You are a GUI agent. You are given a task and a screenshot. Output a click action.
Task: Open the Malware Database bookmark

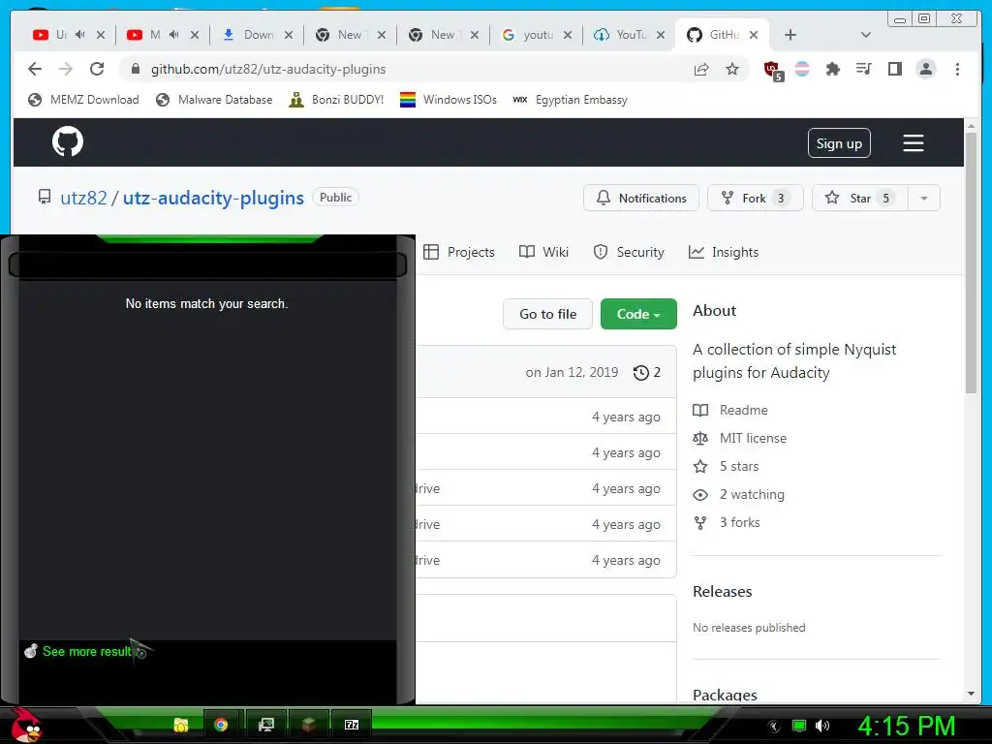click(x=214, y=100)
